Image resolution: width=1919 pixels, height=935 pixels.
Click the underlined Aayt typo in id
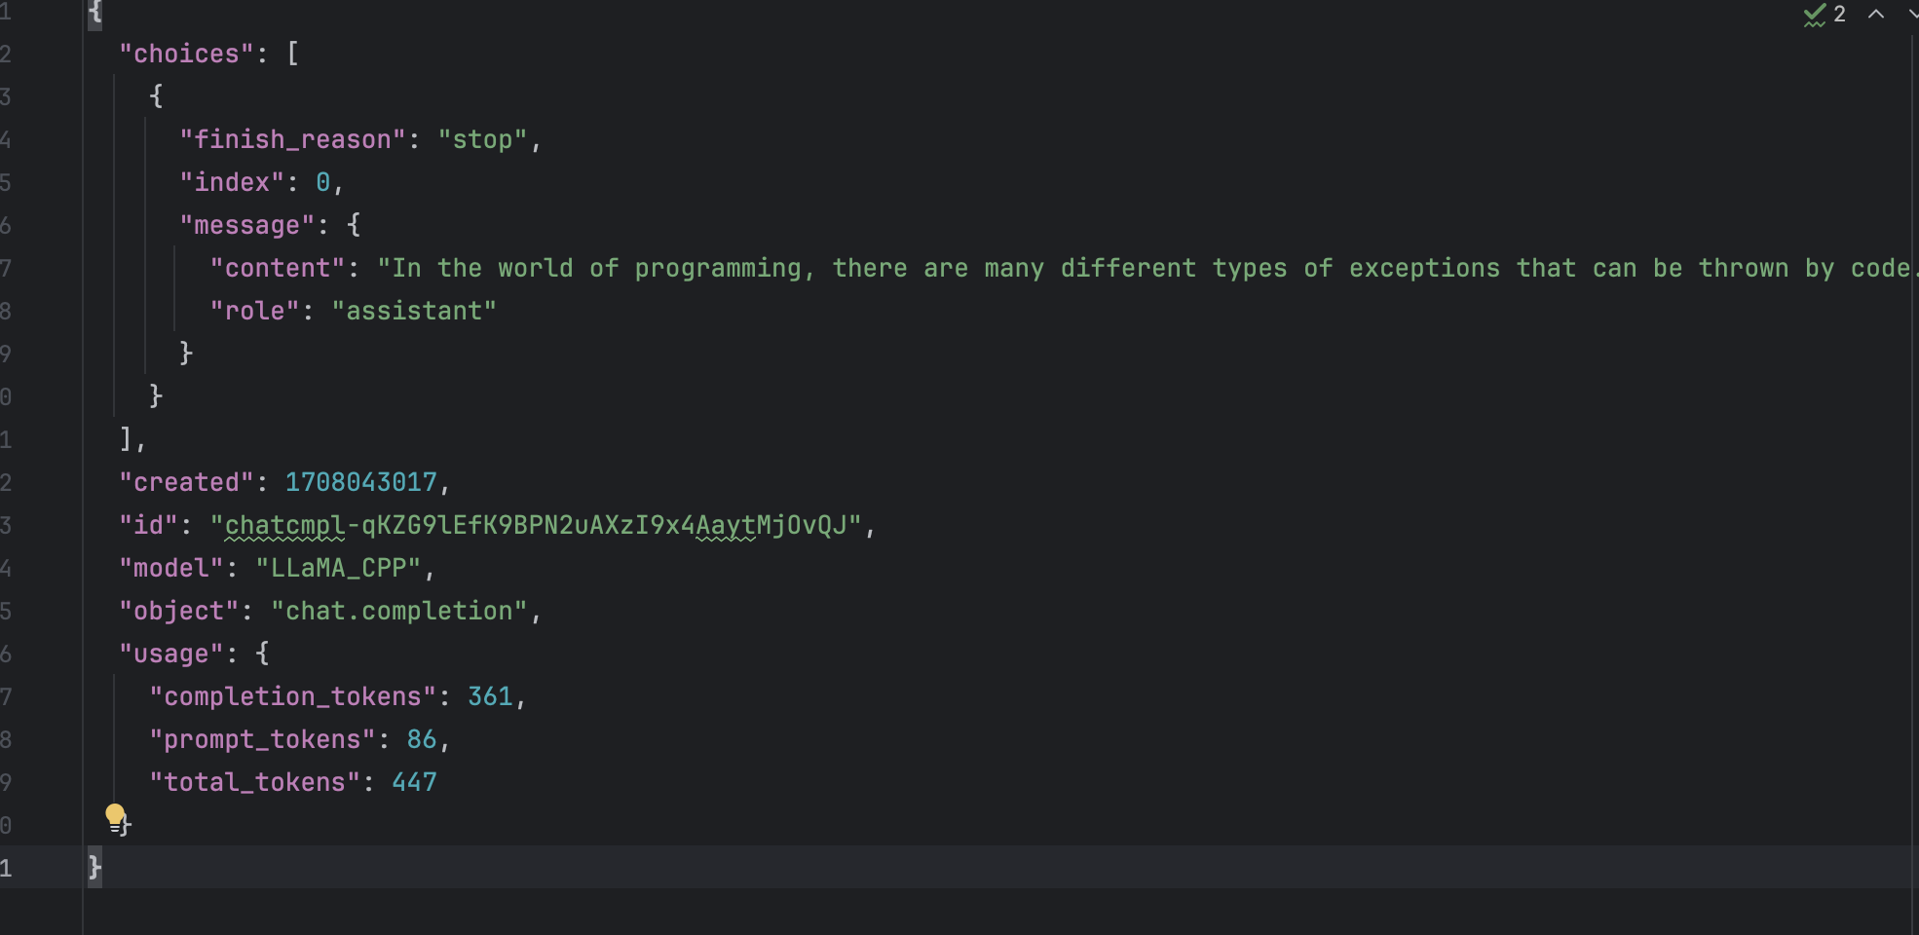(726, 525)
